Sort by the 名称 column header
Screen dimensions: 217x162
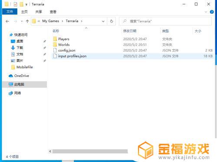[x=56, y=31]
